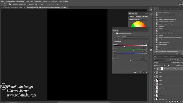Hide the bottom IMG layer in Layers panel
183x103 pixels.
pos(154,100)
